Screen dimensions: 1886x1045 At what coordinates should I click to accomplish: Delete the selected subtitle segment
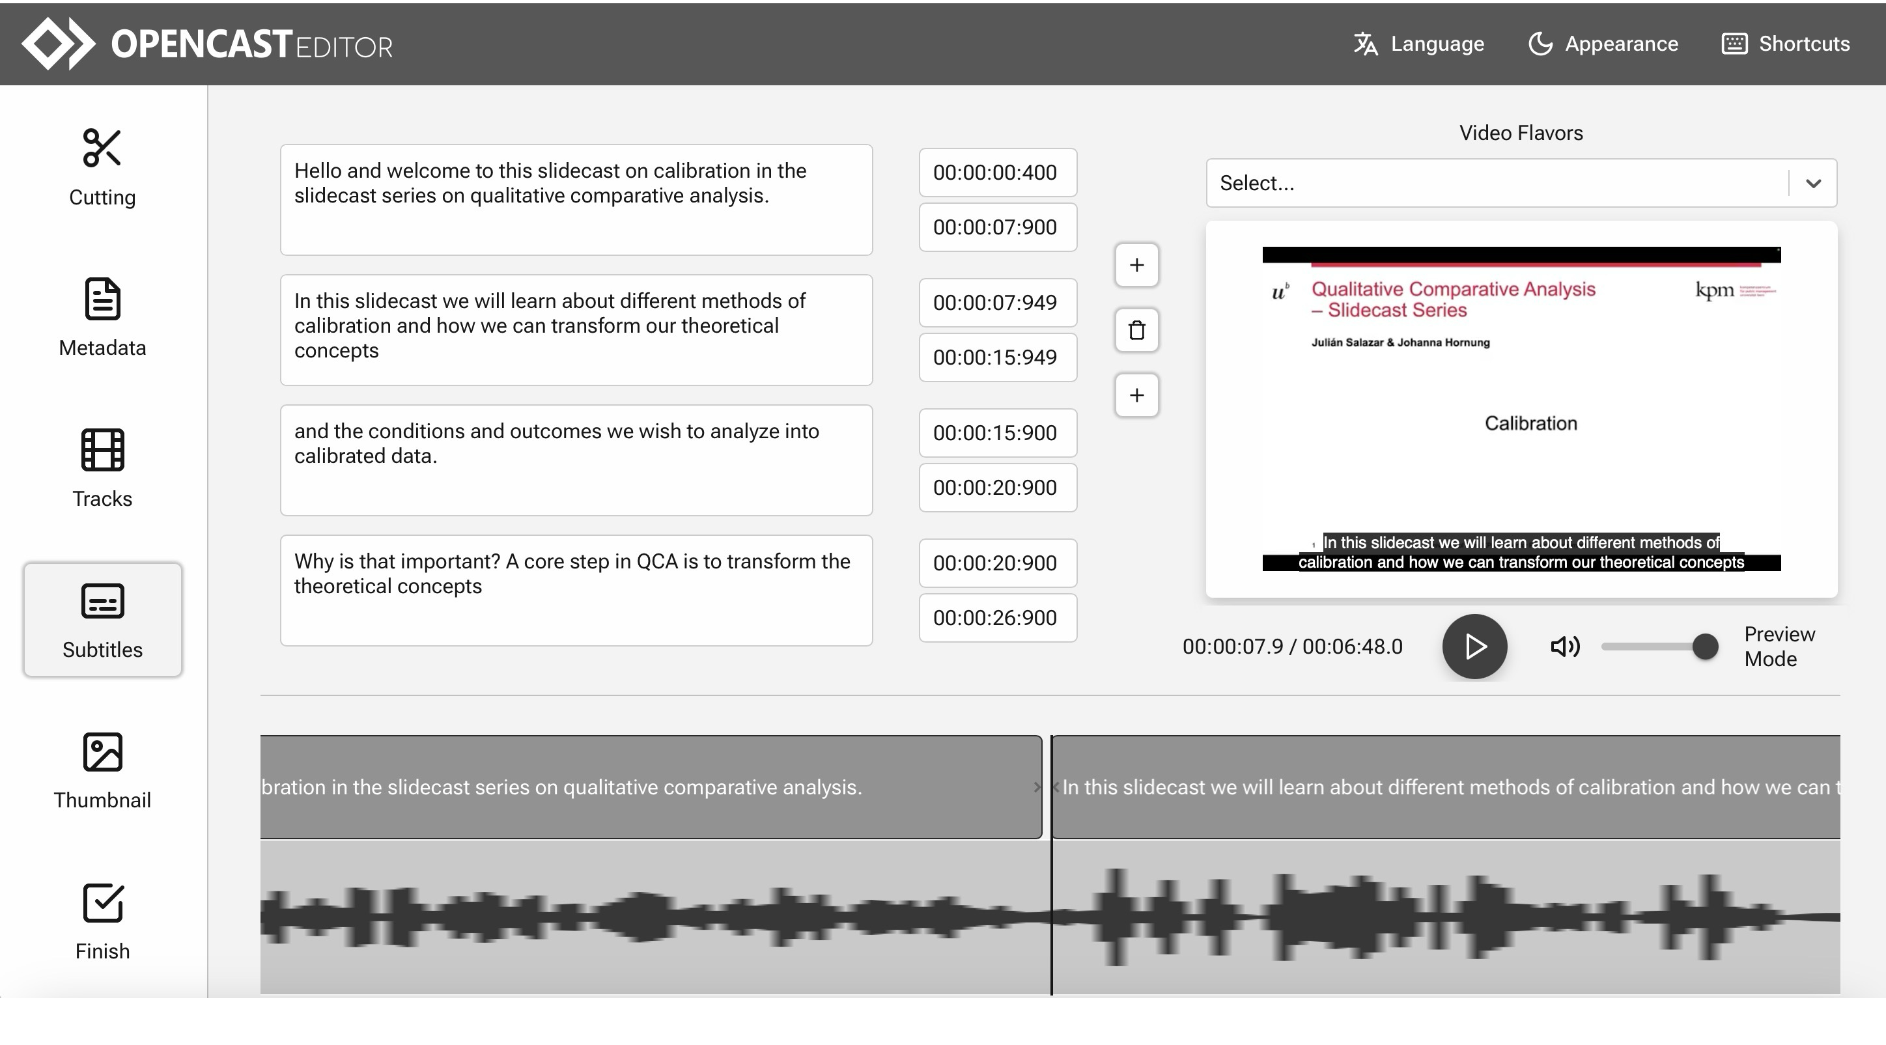[x=1136, y=330]
